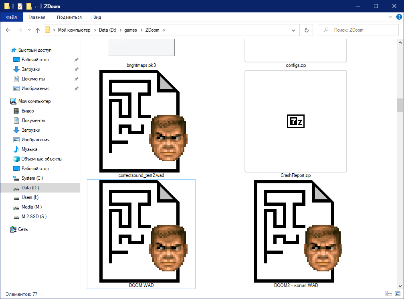Open pinned Документы under quick access
Image resolution: width=404 pixels, height=299 pixels.
(x=33, y=79)
